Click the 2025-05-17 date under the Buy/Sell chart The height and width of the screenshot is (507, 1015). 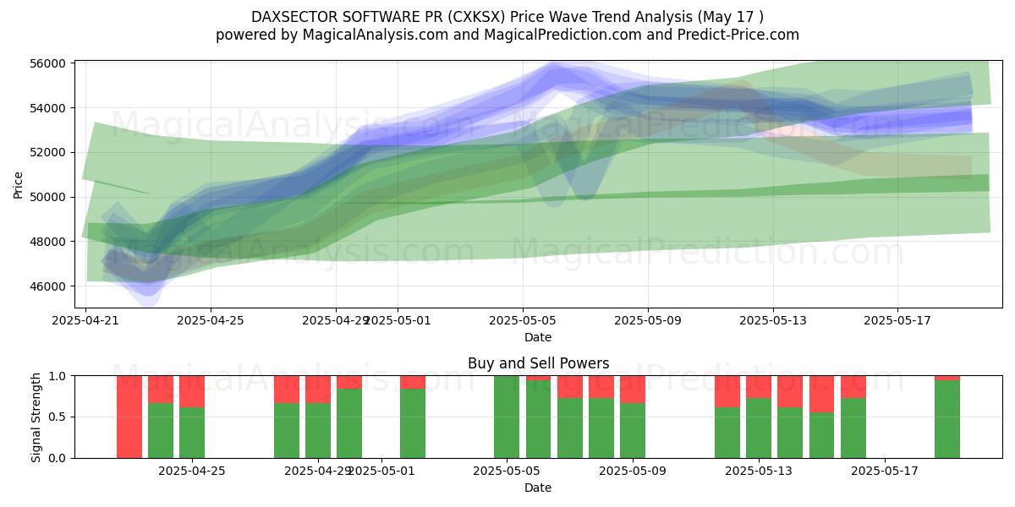[x=885, y=472]
